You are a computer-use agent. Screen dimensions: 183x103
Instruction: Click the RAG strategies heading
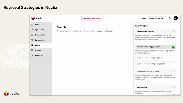pyautogui.click(x=142, y=26)
